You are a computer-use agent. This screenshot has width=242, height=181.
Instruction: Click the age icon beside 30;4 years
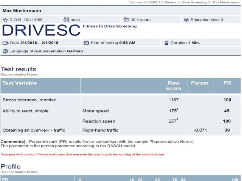coord(126,20)
